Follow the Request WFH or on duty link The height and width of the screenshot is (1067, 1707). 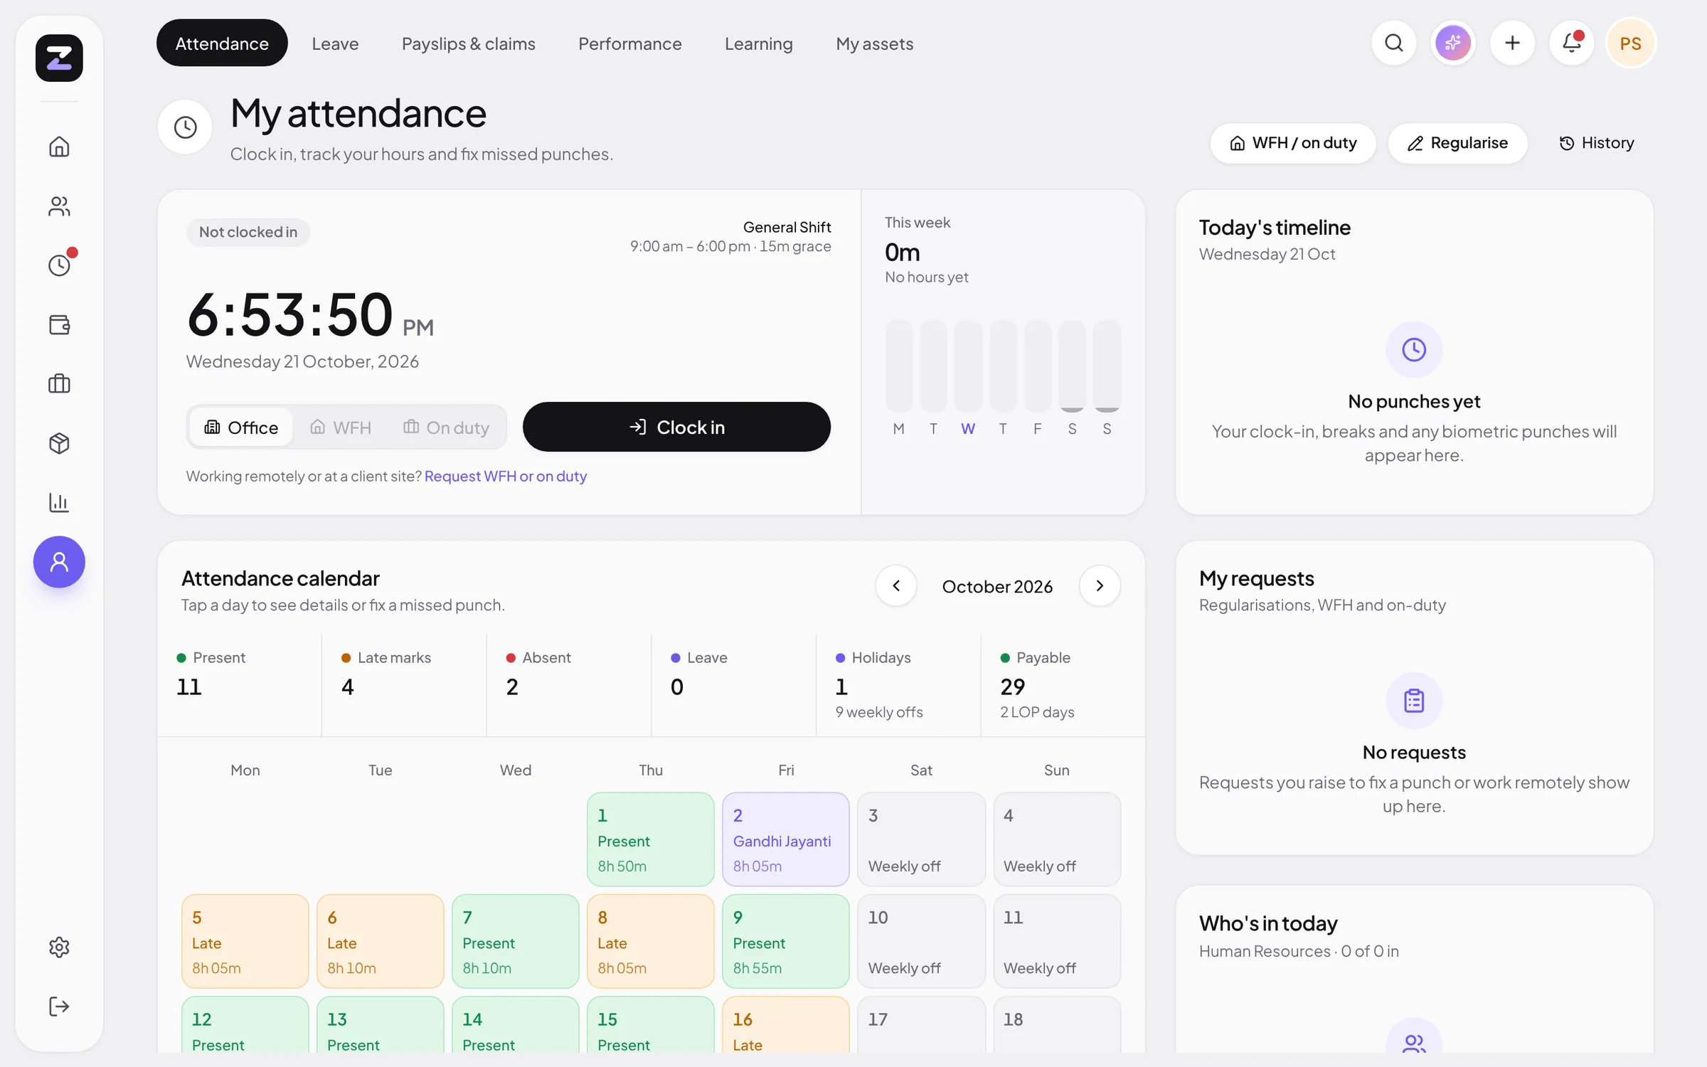(x=506, y=476)
